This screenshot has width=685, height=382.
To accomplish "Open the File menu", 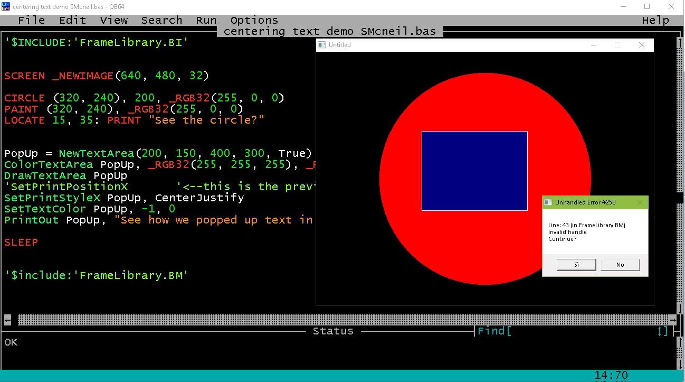I will pyautogui.click(x=31, y=20).
